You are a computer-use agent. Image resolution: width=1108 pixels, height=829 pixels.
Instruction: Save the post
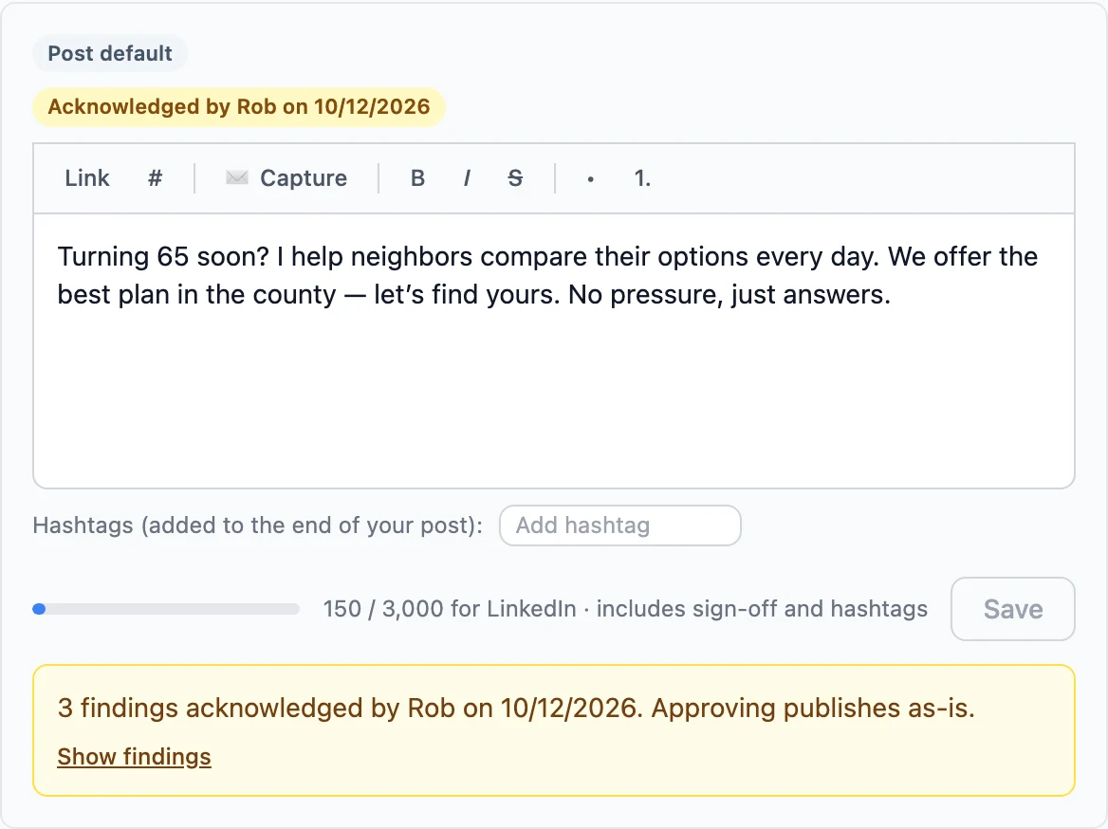point(1012,609)
